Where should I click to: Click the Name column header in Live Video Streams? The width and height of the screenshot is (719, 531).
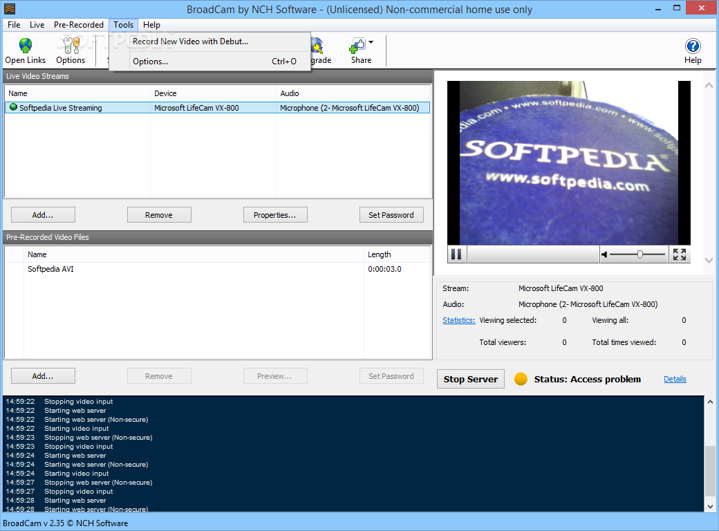[x=77, y=93]
